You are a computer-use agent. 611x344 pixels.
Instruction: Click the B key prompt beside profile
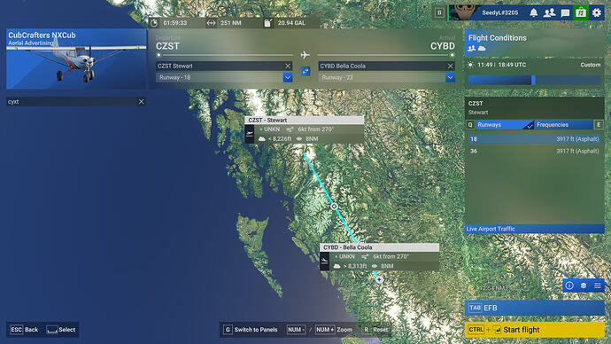[x=439, y=12]
